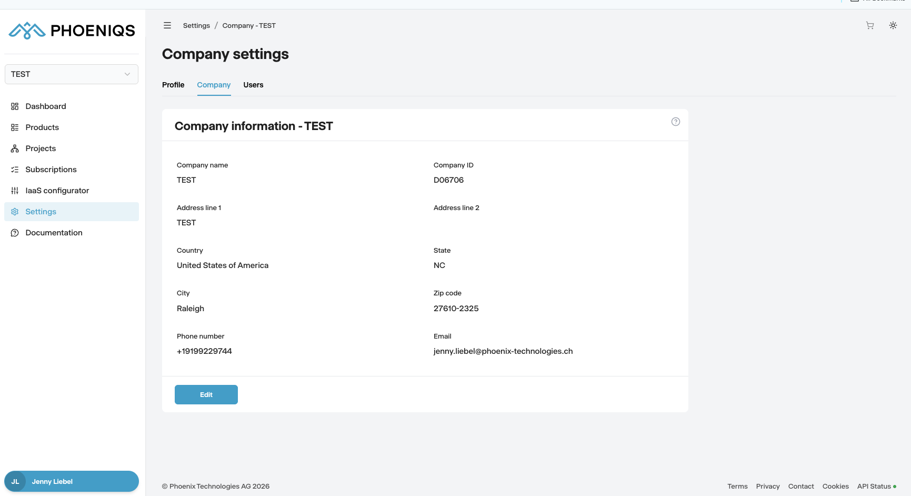The width and height of the screenshot is (911, 496).
Task: Click the Settings breadcrumb link
Action: [196, 25]
